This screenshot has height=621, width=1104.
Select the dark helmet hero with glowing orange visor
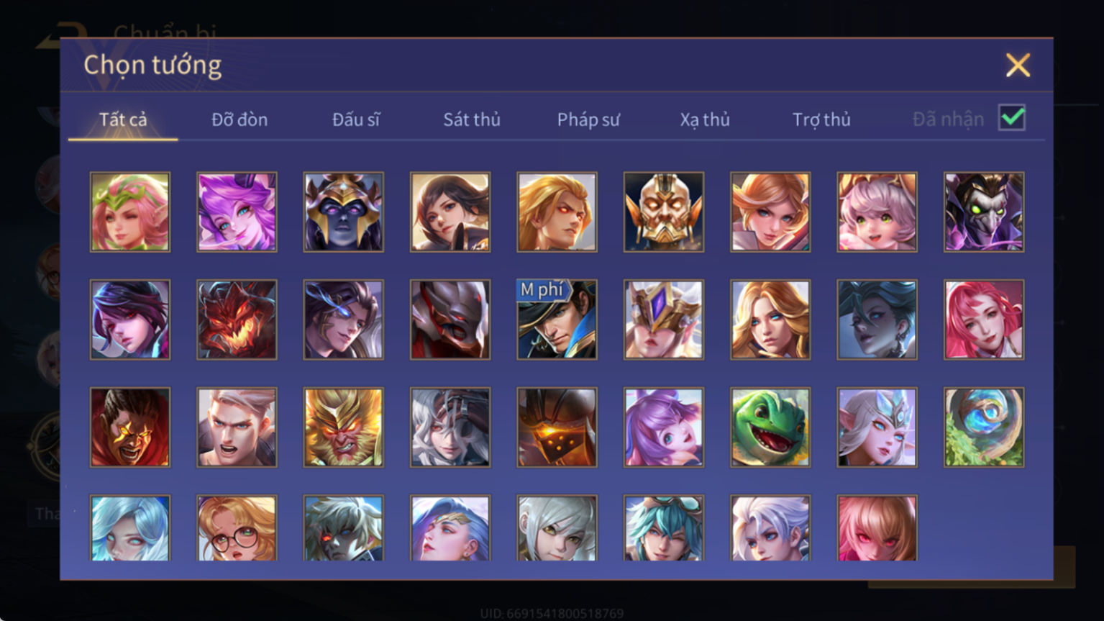(x=557, y=427)
